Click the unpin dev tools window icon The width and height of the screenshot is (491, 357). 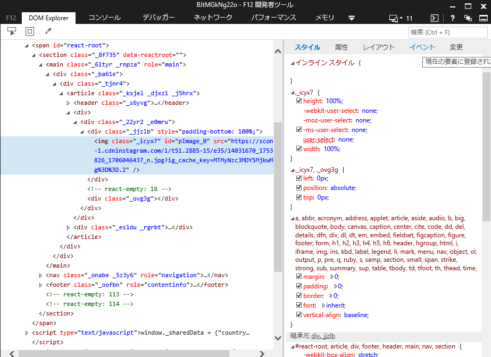pyautogui.click(x=468, y=18)
